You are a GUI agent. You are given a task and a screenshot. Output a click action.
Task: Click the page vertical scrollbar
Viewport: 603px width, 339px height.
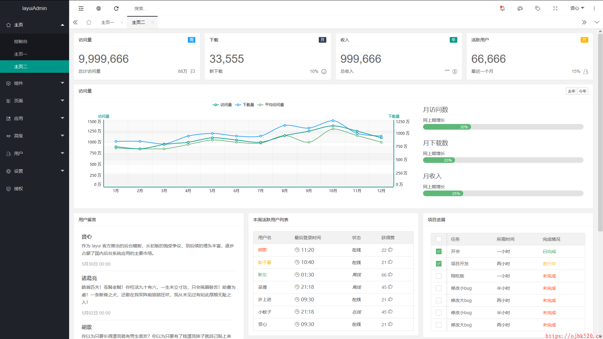(x=600, y=132)
